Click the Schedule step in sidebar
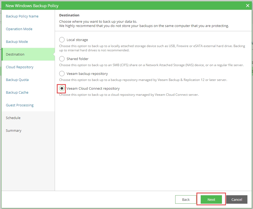Screen dimensions: 253x209 (13, 118)
